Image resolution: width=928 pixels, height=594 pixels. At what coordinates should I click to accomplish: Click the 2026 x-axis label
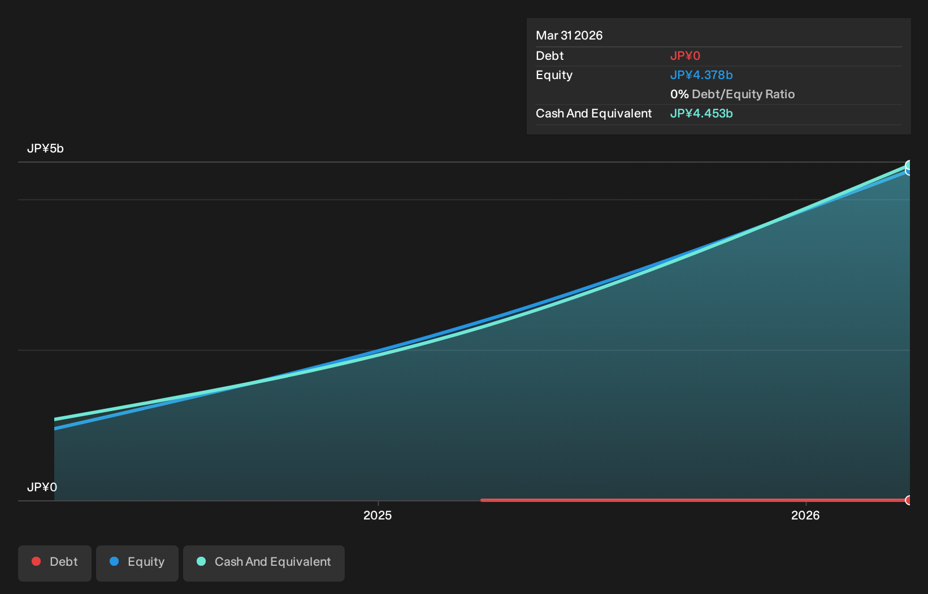pyautogui.click(x=805, y=516)
